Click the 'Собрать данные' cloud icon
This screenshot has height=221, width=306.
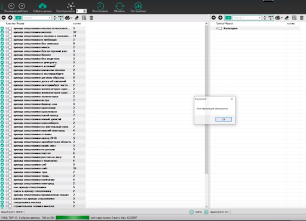point(42,6)
